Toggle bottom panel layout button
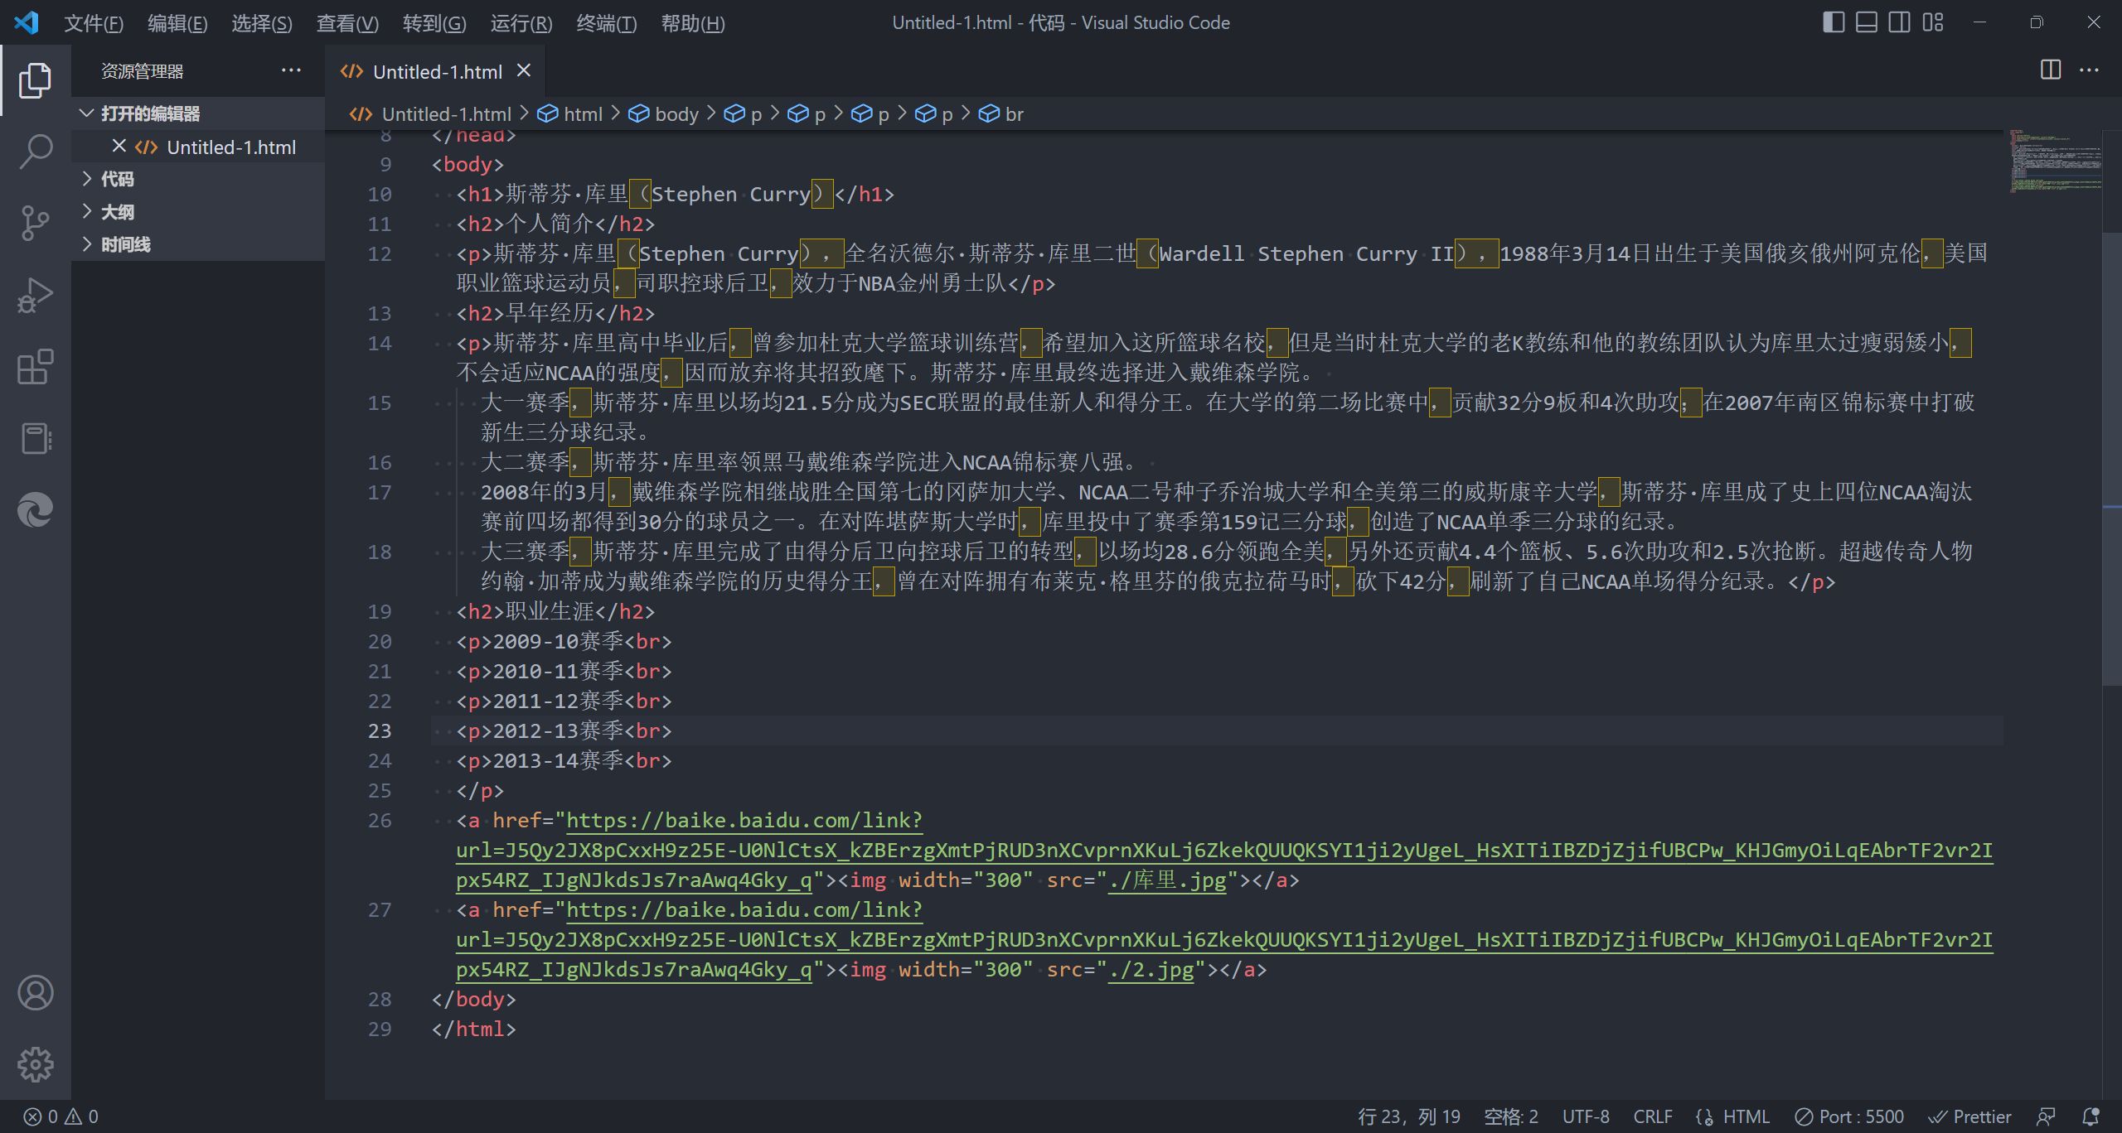The image size is (2122, 1133). coord(1866,22)
